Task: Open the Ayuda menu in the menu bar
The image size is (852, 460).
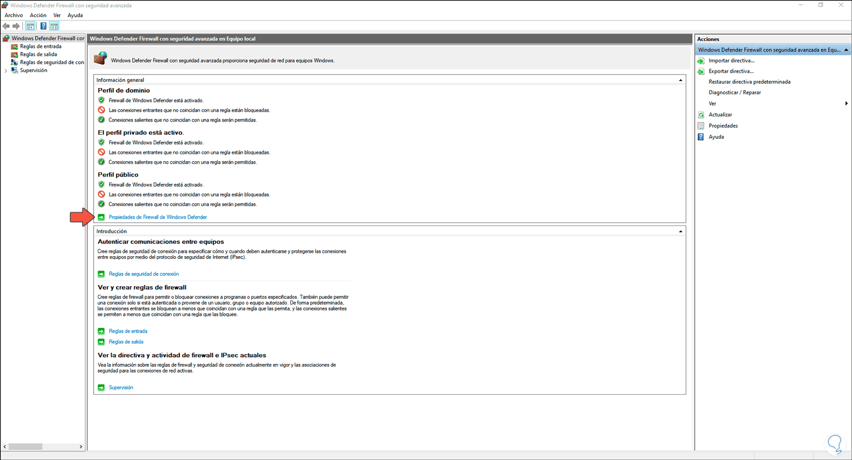Action: (75, 15)
